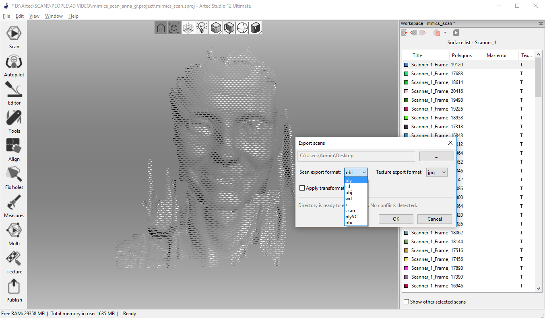545x318 pixels.
Task: Sort surface list by Title column
Action: (430, 55)
